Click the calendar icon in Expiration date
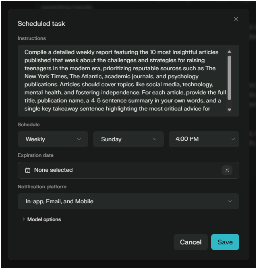 [28, 170]
